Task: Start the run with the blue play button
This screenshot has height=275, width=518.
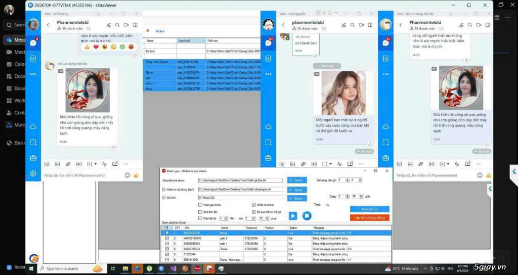Action: coord(293,216)
